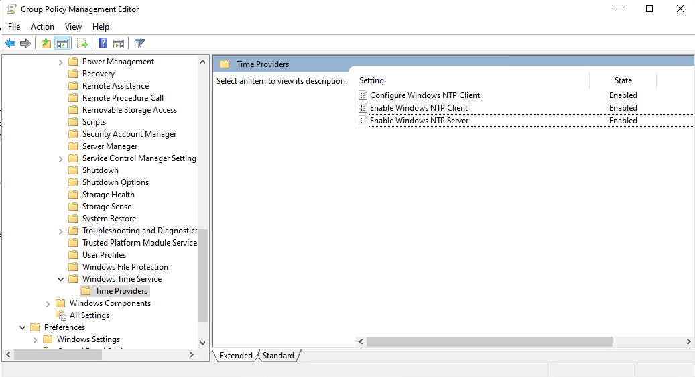Click the tree pane horizontal scroll left arrow
The width and height of the screenshot is (695, 377).
tap(8, 354)
